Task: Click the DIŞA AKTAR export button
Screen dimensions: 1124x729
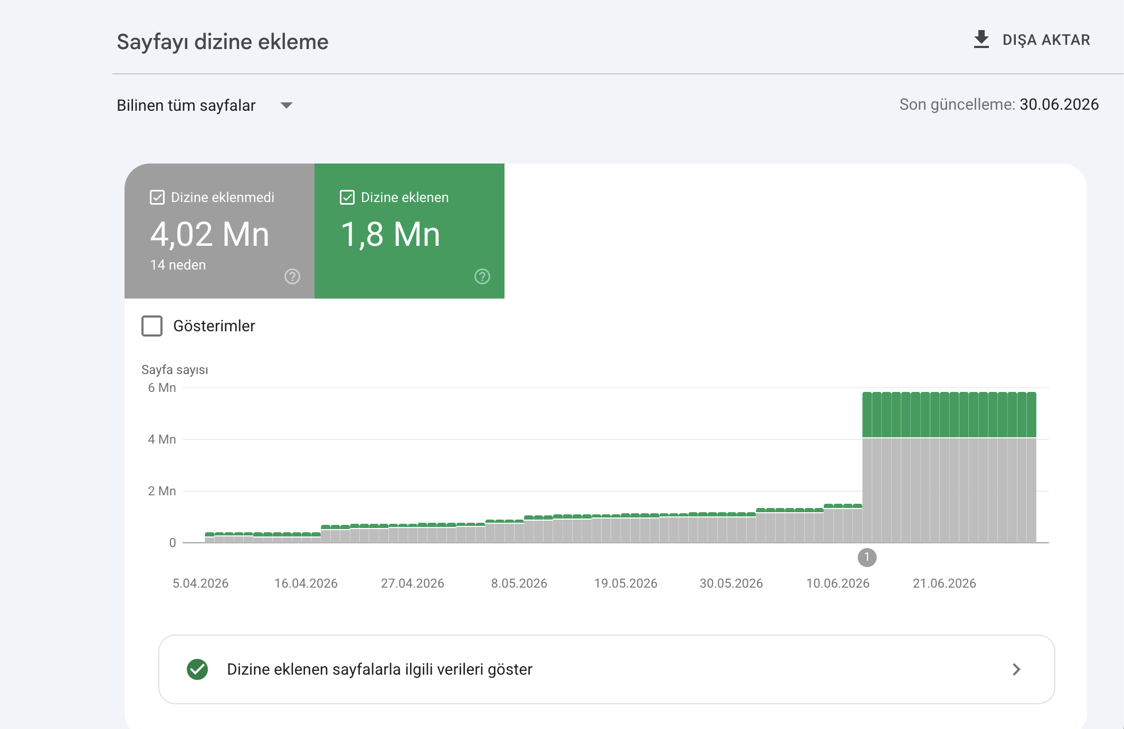Action: coord(1032,40)
